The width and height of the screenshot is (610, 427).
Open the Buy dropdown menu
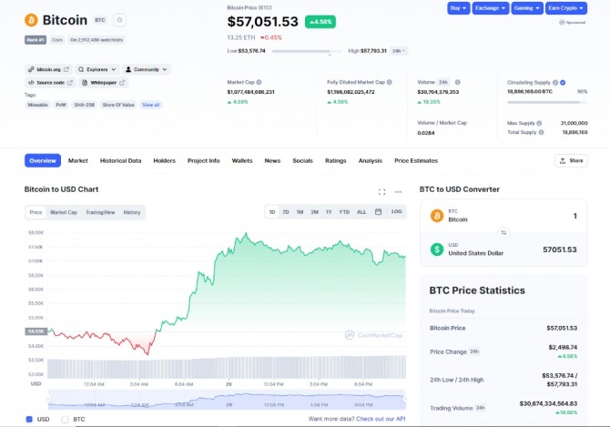(x=458, y=8)
